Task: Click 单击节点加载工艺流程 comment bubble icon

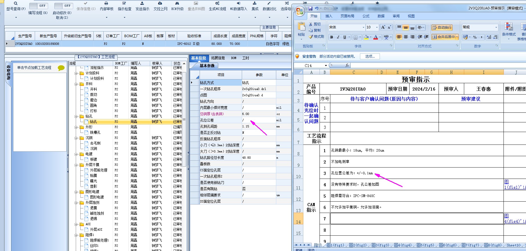Action: [x=61, y=68]
